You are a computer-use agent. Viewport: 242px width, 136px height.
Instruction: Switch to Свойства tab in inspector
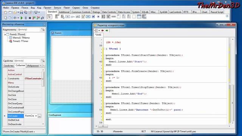click(8, 66)
